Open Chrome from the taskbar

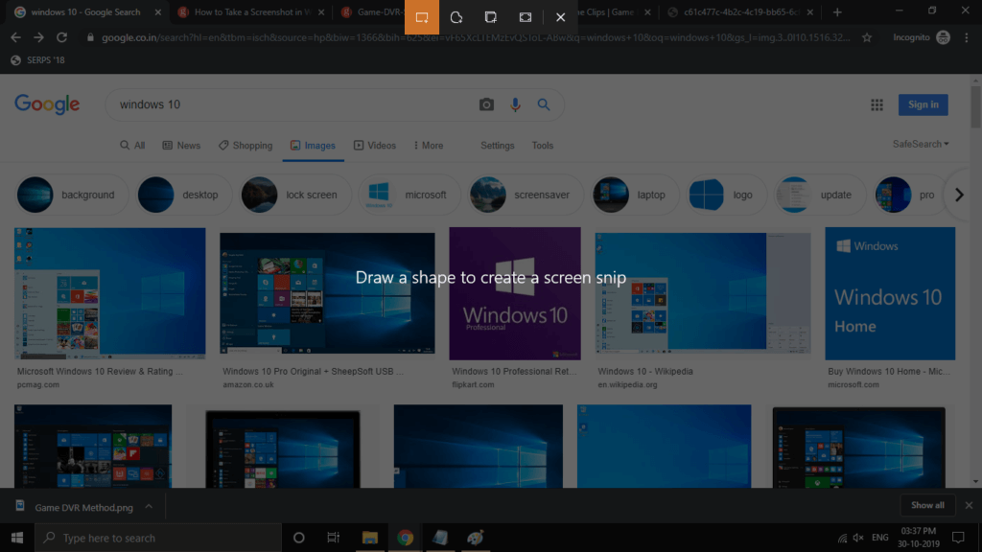406,538
